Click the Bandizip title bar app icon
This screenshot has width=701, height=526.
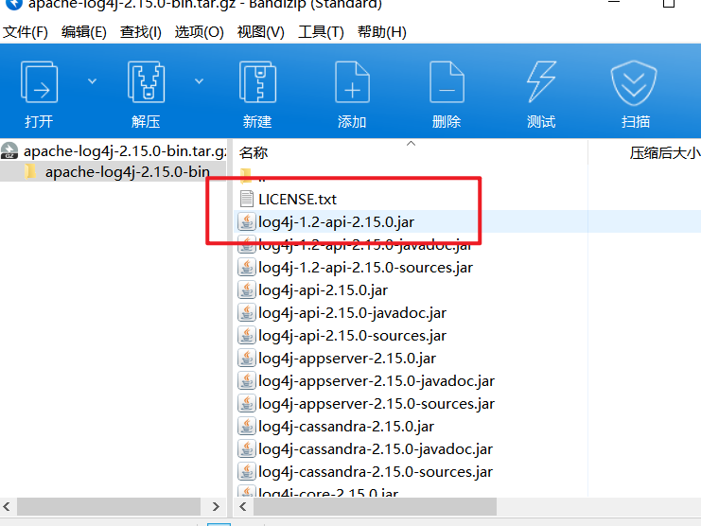14,4
